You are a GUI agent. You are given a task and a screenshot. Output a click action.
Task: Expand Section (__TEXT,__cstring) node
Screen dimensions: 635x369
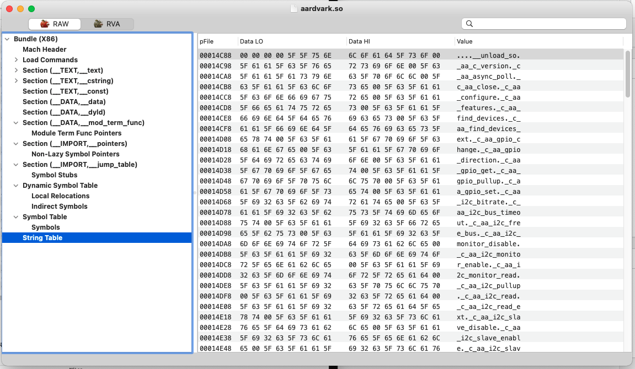[x=16, y=81]
